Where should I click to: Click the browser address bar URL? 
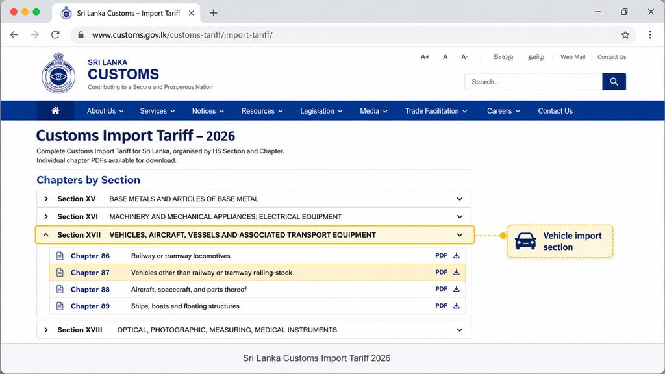click(182, 35)
